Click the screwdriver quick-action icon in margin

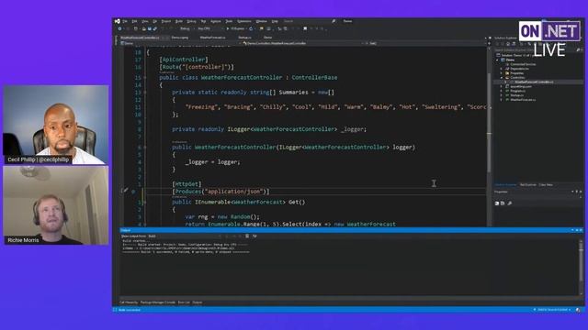[x=125, y=191]
